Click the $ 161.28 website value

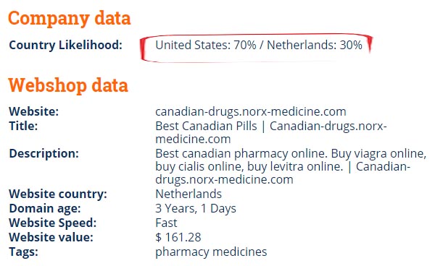pos(178,237)
